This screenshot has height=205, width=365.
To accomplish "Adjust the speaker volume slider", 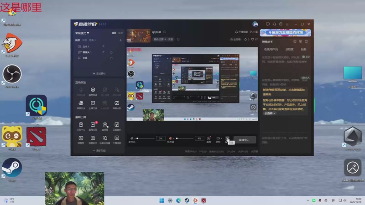I will pyautogui.click(x=185, y=138).
